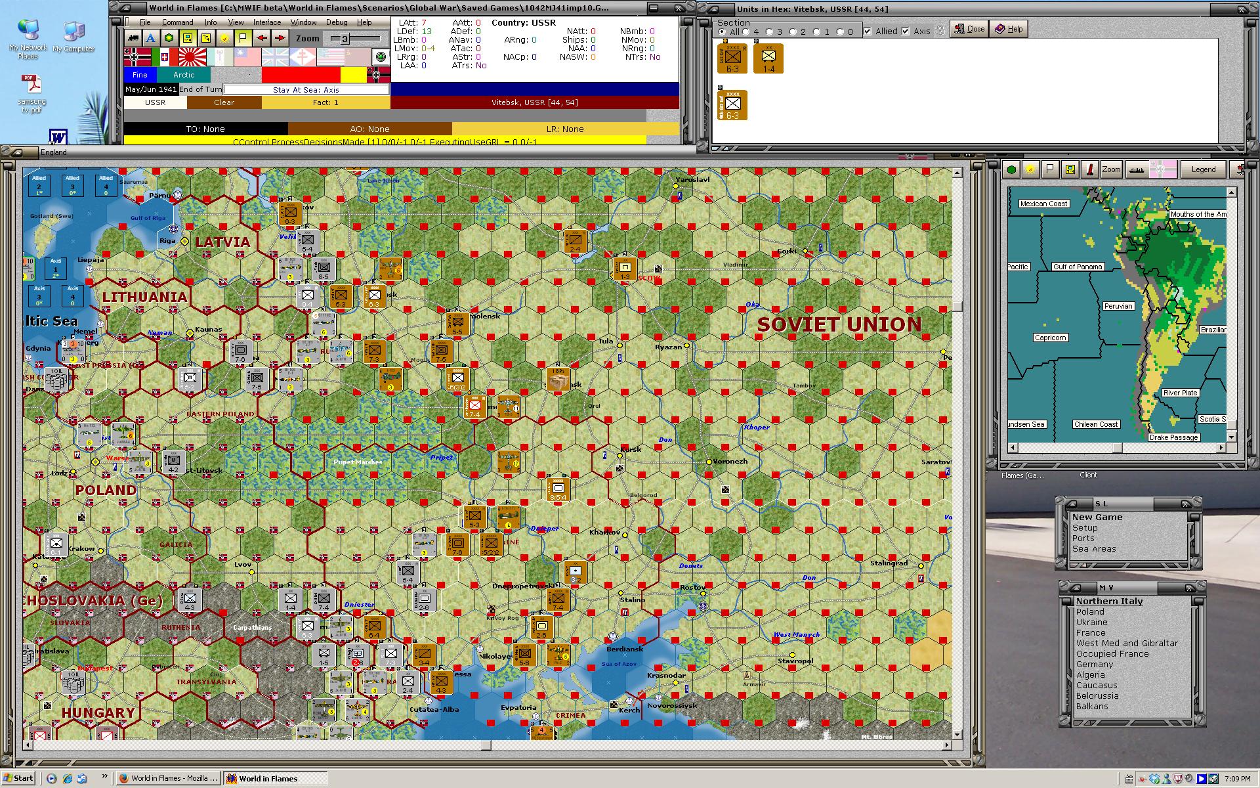1260x788 pixels.
Task: Open the Command menu
Action: coord(178,22)
